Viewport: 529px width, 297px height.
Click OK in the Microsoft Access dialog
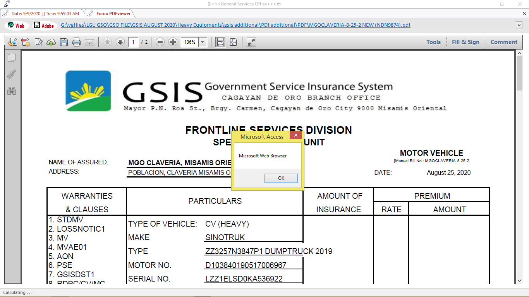point(281,178)
